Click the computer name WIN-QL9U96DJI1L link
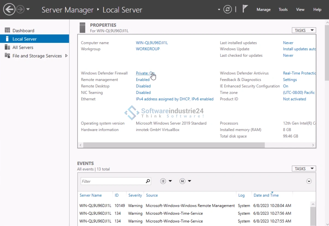The height and width of the screenshot is (226, 329). 152,43
